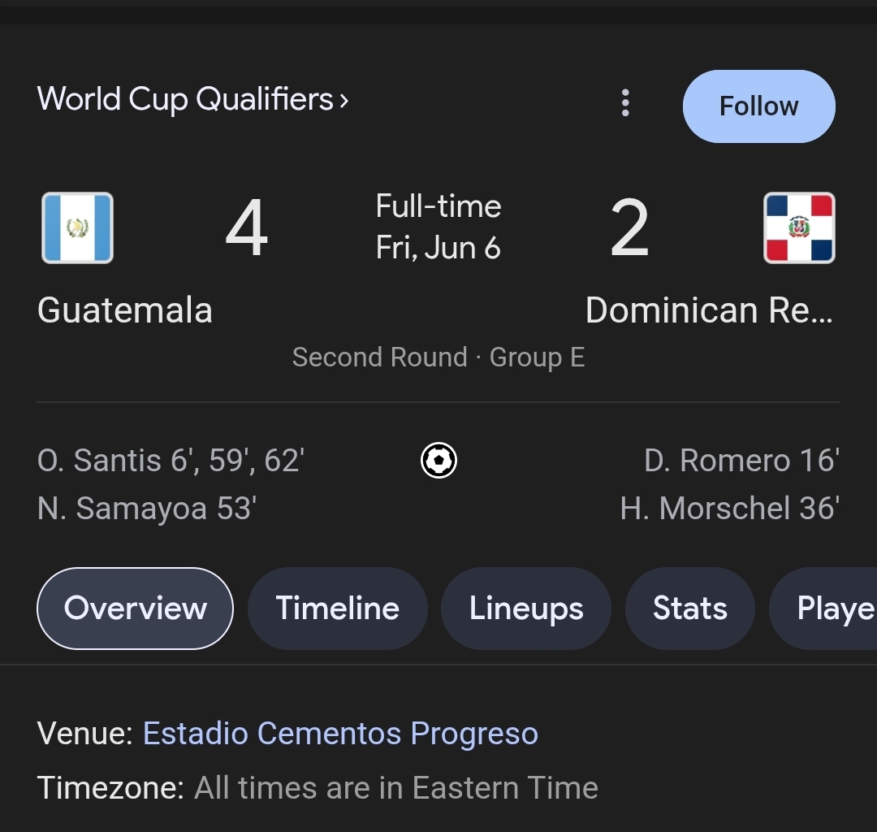View the Stats tab

[689, 609]
